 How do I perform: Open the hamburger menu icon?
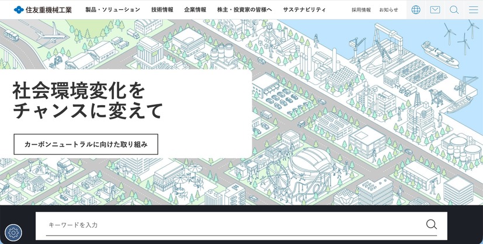click(x=474, y=10)
